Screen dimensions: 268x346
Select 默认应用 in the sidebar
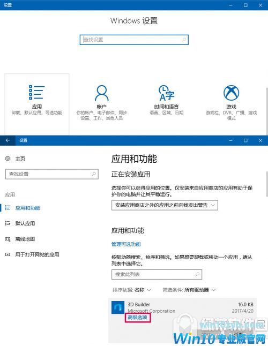pos(25,223)
